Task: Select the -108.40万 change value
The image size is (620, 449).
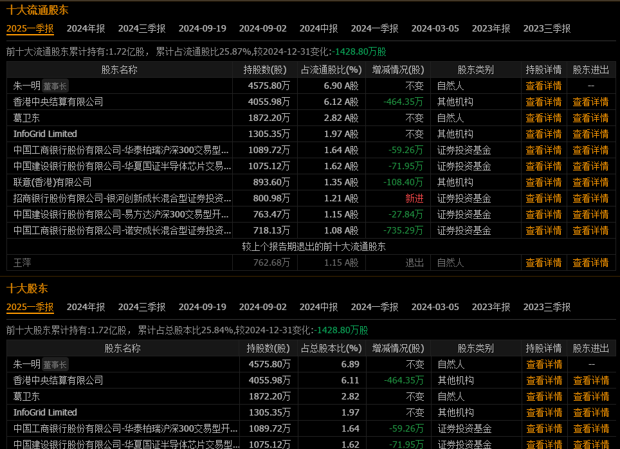Action: pos(403,183)
